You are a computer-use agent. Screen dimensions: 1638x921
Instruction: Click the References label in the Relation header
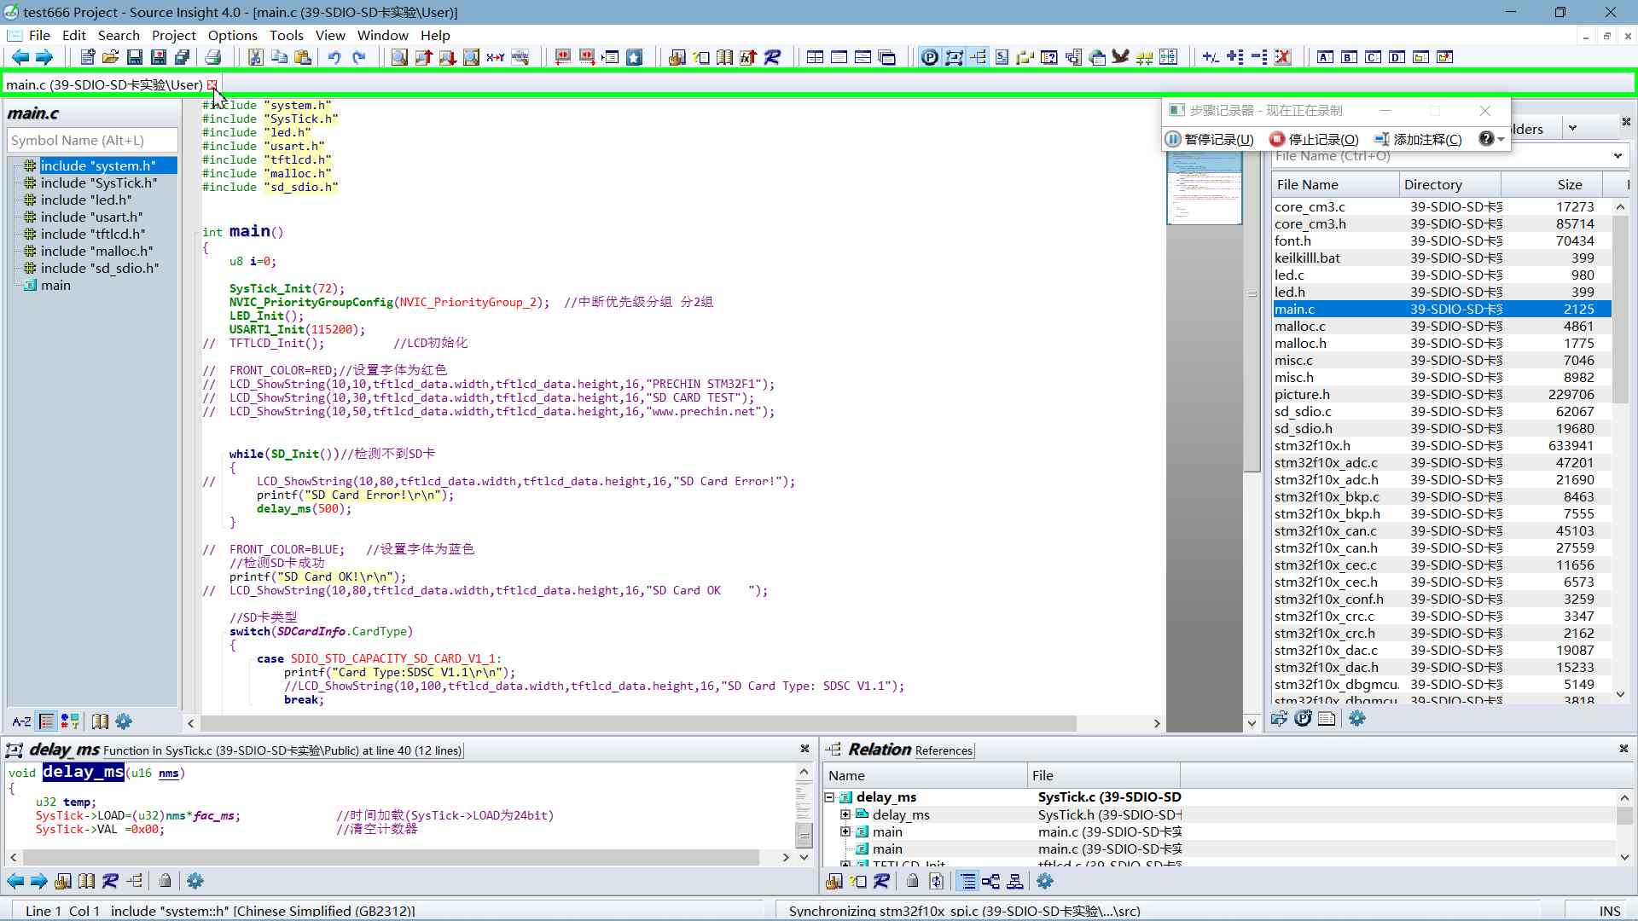tap(944, 750)
